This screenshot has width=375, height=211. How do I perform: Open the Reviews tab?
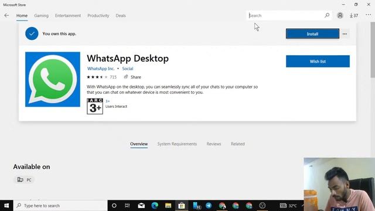213,144
